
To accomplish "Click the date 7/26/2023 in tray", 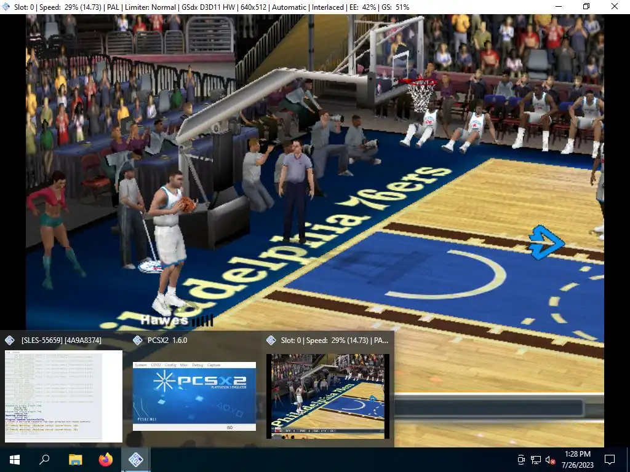I will click(577, 466).
